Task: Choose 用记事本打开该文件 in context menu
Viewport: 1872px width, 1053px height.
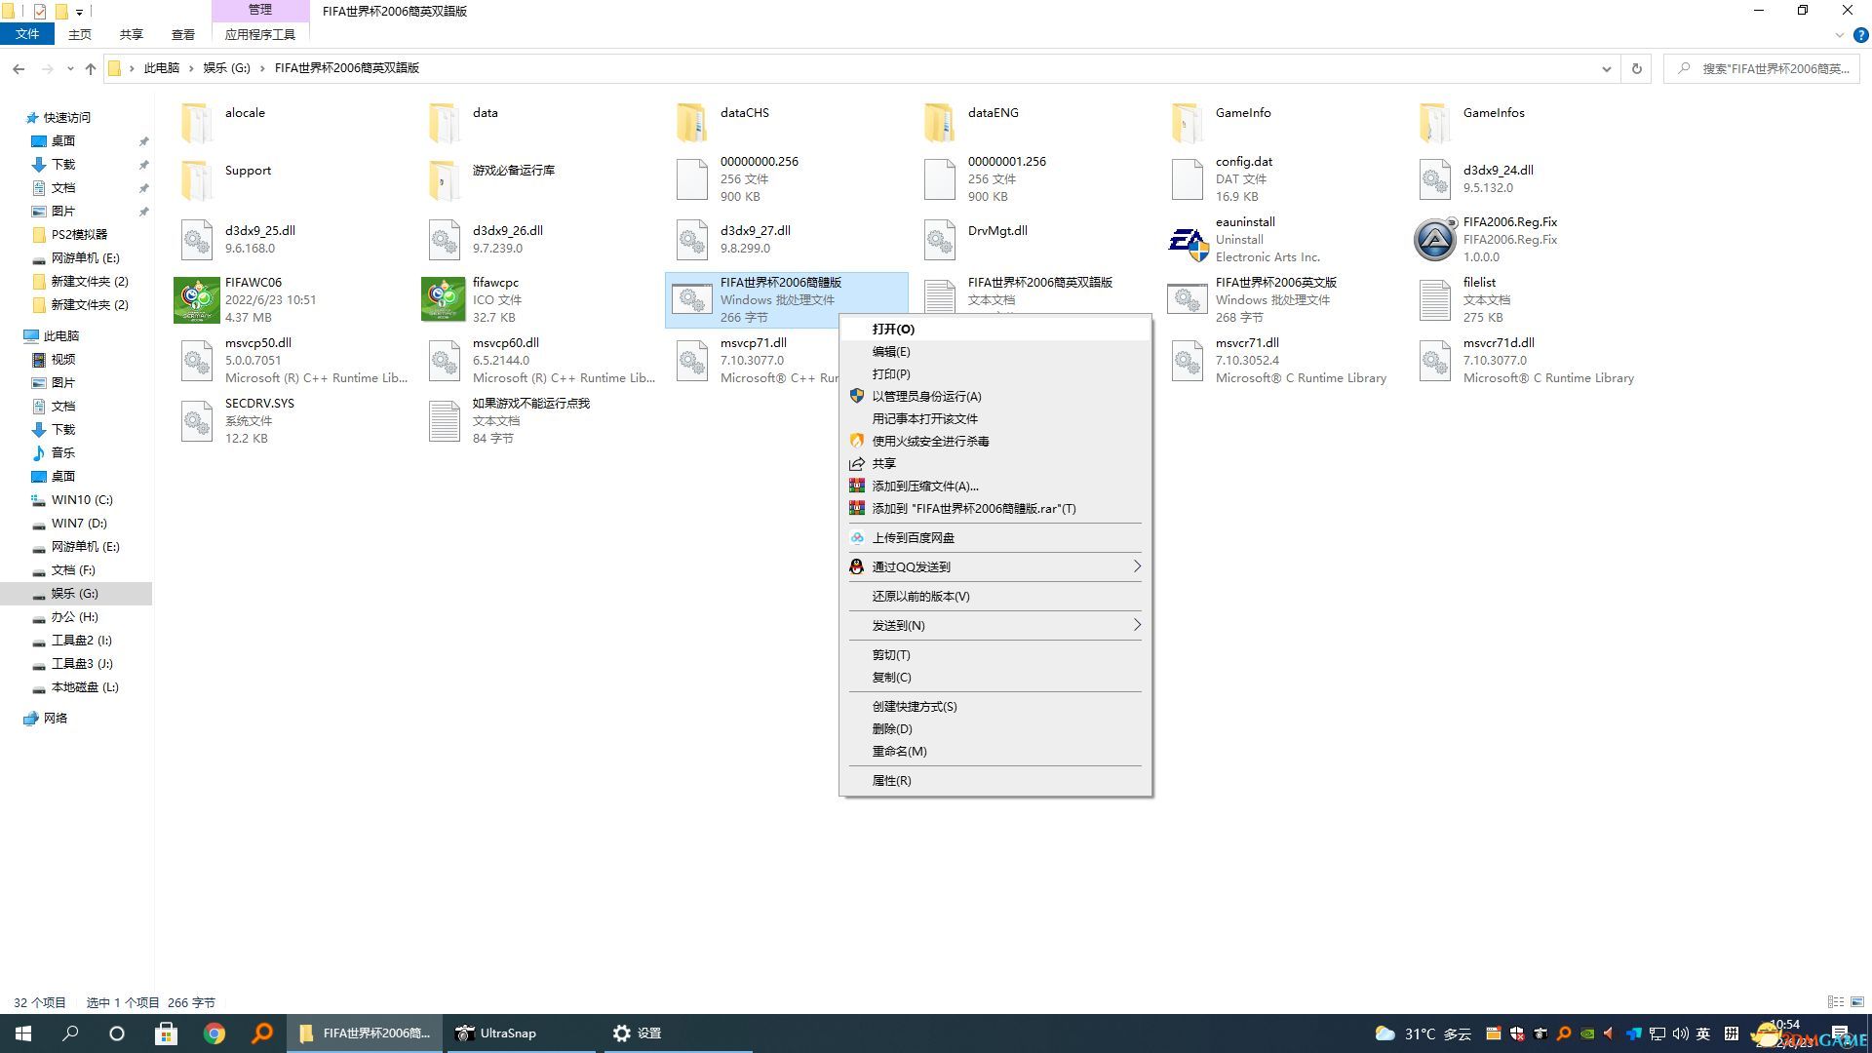Action: click(995, 419)
